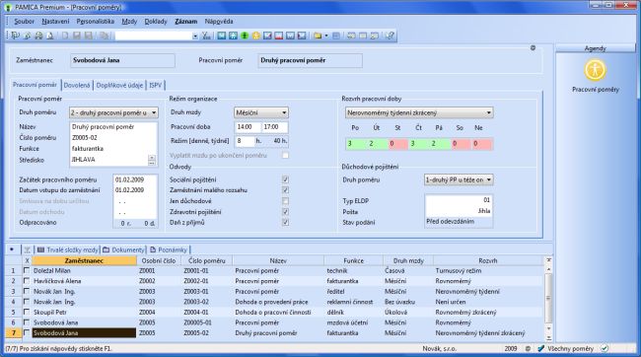Open the ISPV tab

(x=156, y=85)
